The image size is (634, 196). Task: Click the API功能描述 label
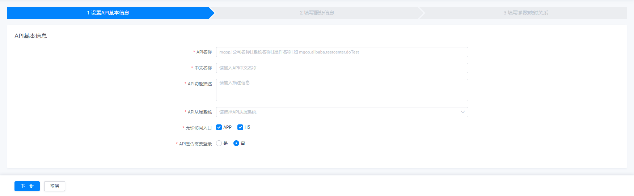click(200, 84)
